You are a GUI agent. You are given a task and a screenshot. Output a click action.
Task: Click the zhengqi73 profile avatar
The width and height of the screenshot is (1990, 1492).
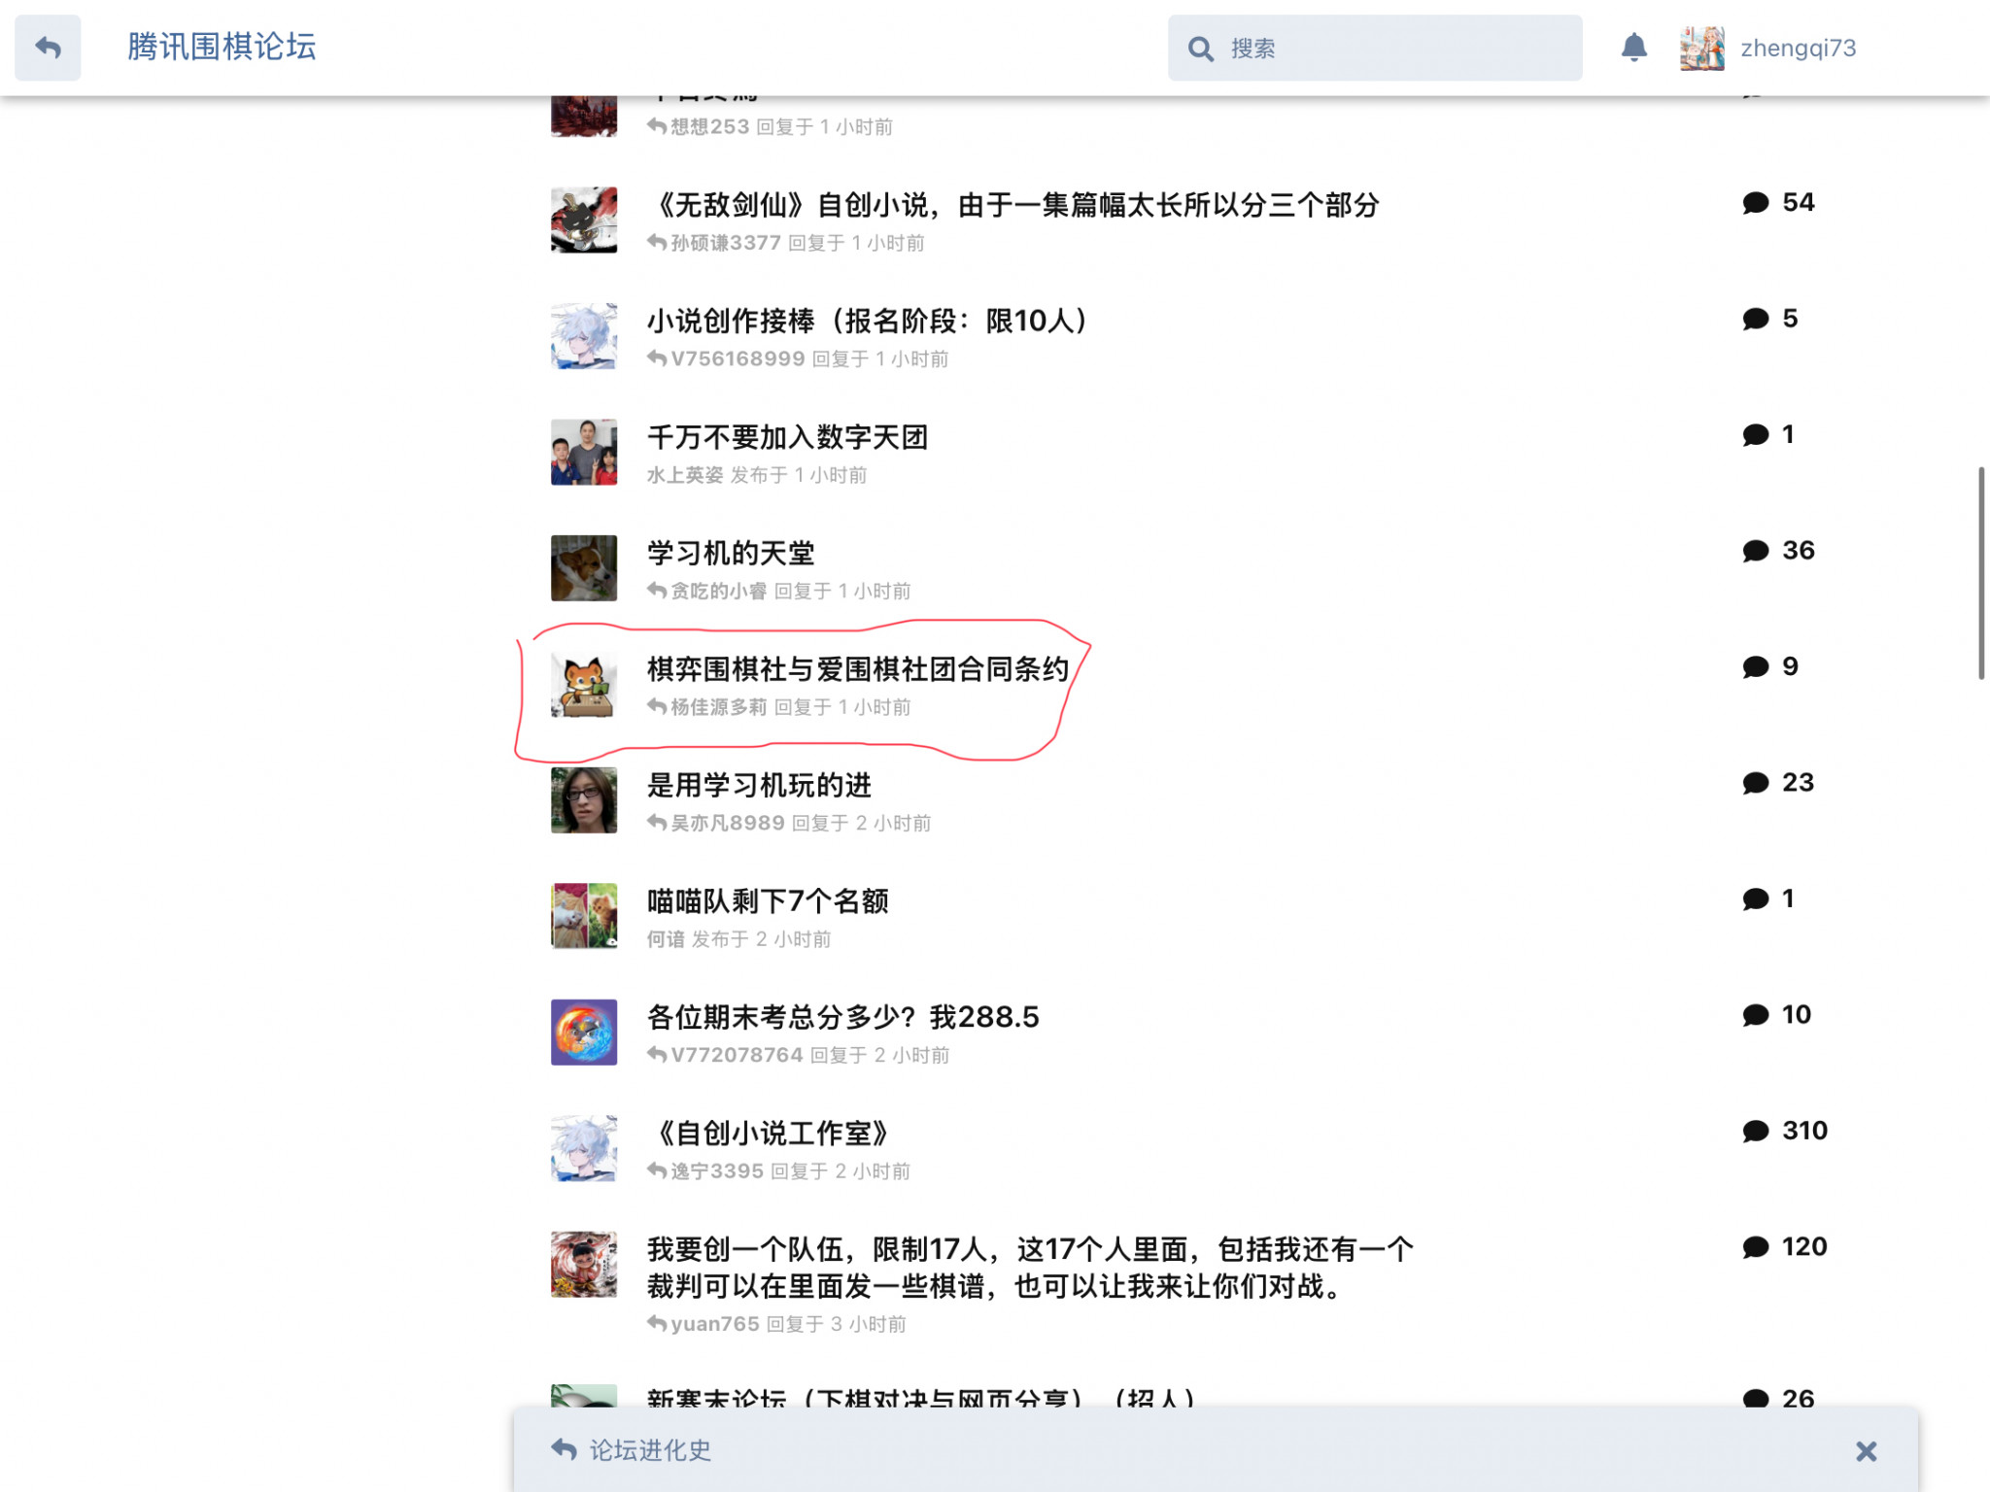[x=1701, y=48]
